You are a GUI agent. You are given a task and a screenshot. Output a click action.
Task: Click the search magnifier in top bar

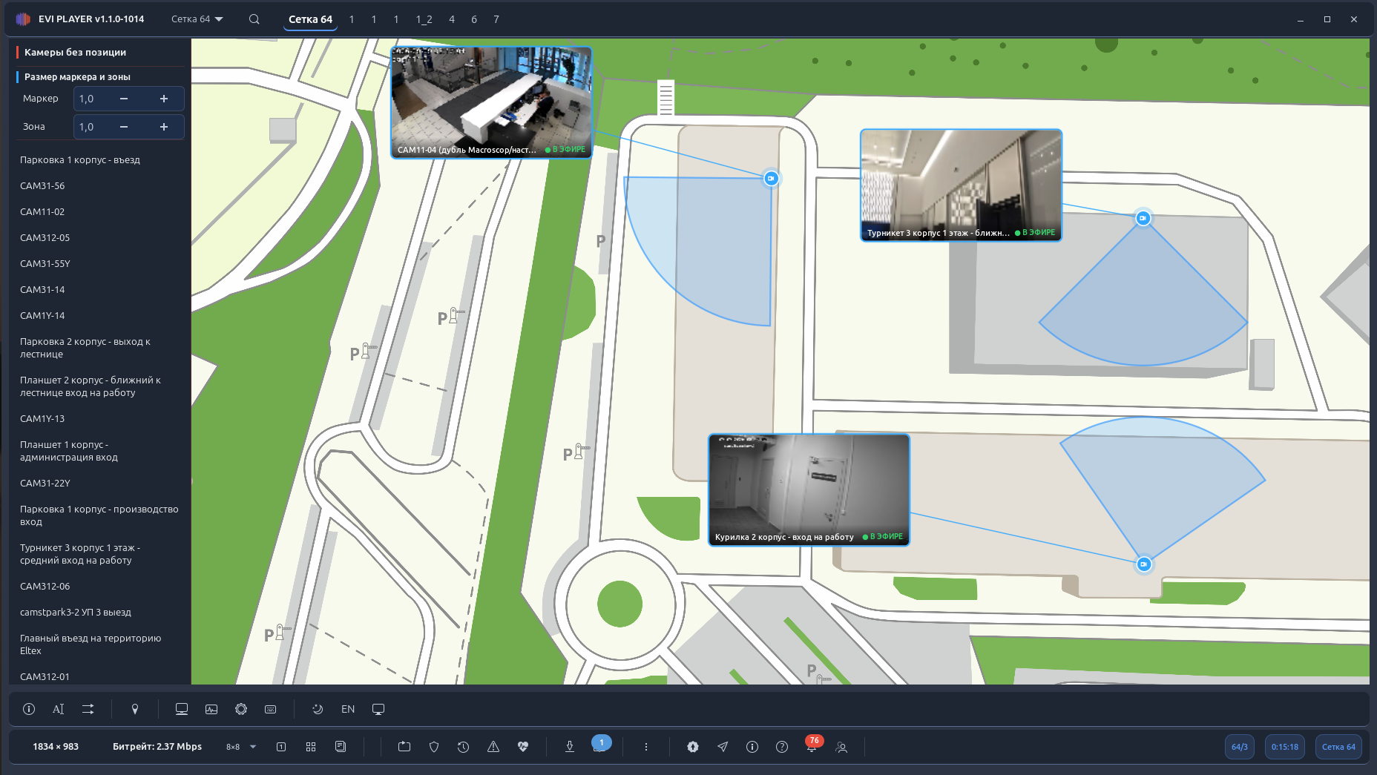(x=254, y=19)
